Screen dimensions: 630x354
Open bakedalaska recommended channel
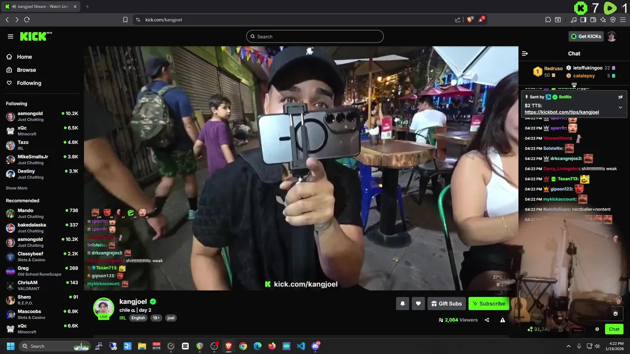point(42,228)
